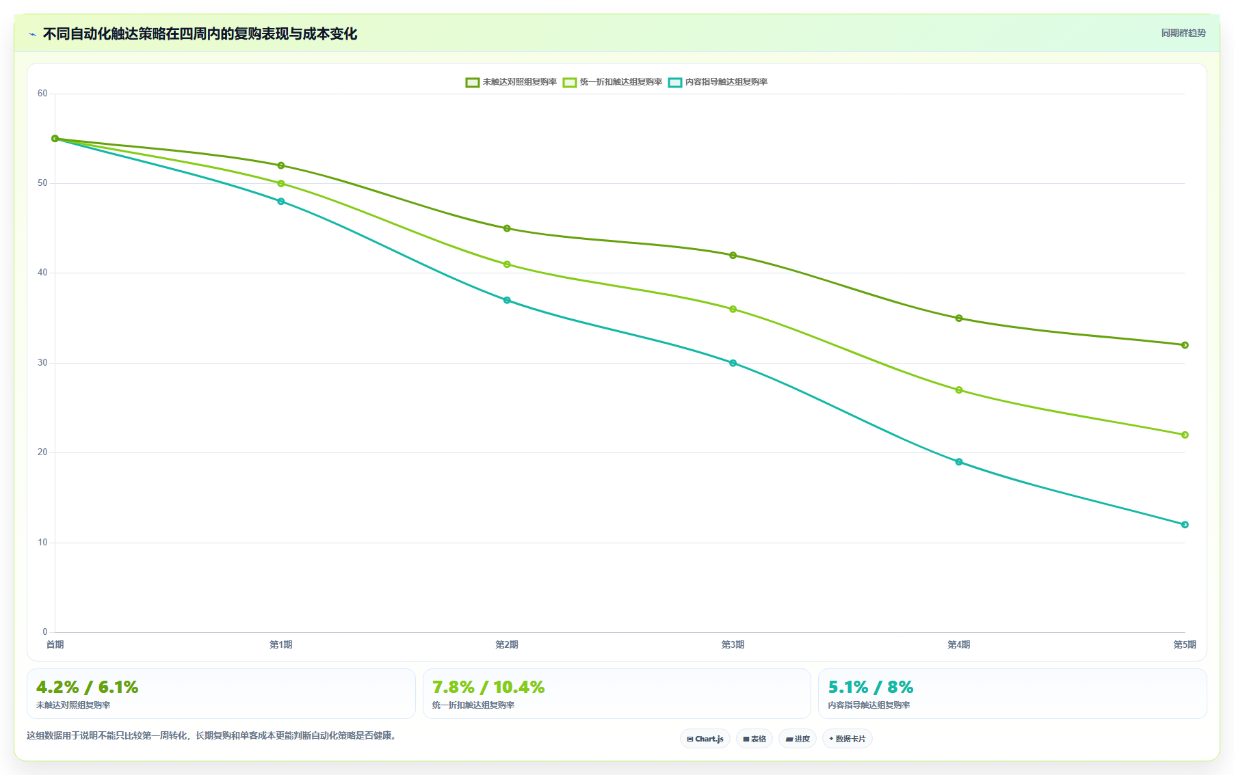1234x775 pixels.
Task: Click the 30 y-axis tick label
Action: pyautogui.click(x=42, y=363)
